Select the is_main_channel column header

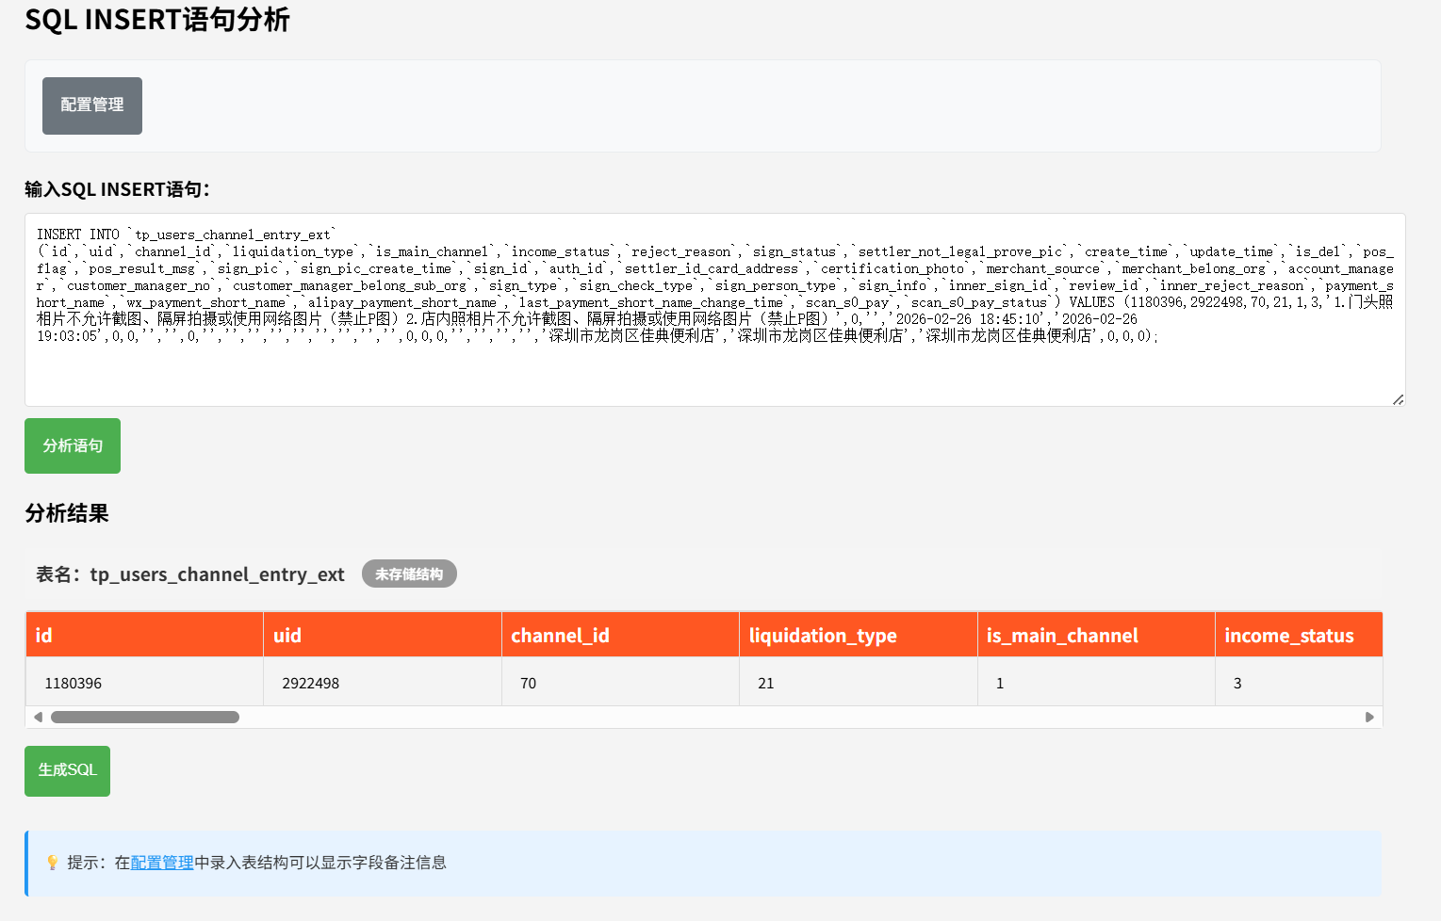point(1095,636)
